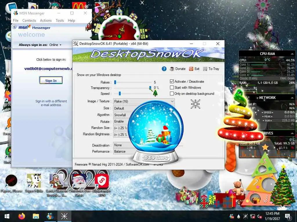Click the MSN Messenger tray icon
Viewport: 297px width, 222px height.
point(232,216)
